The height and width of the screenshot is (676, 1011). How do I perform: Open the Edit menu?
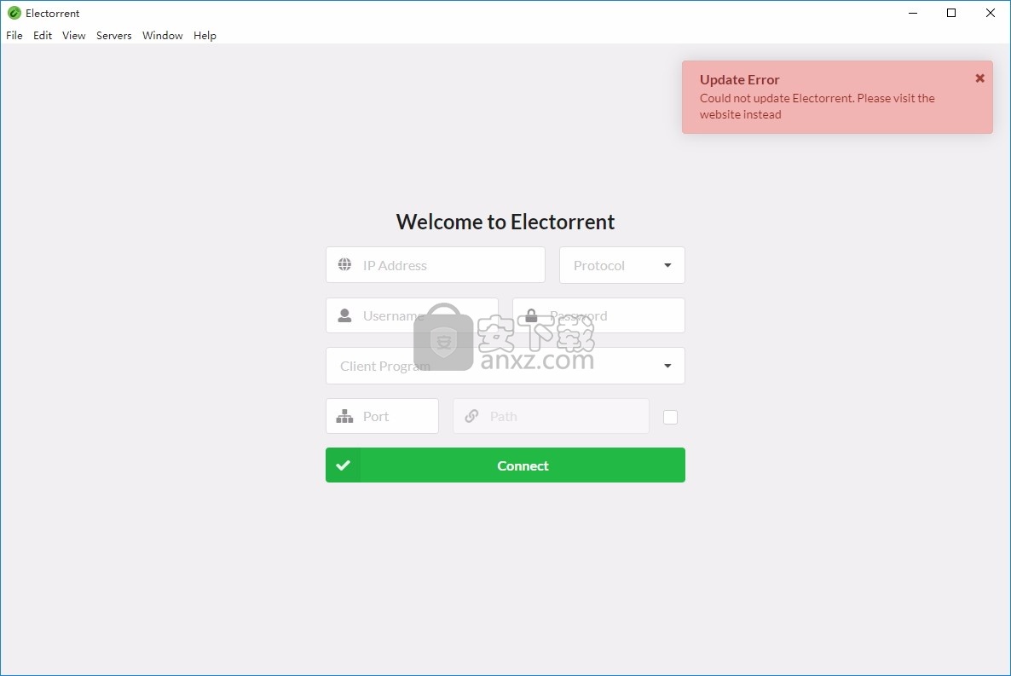(43, 36)
